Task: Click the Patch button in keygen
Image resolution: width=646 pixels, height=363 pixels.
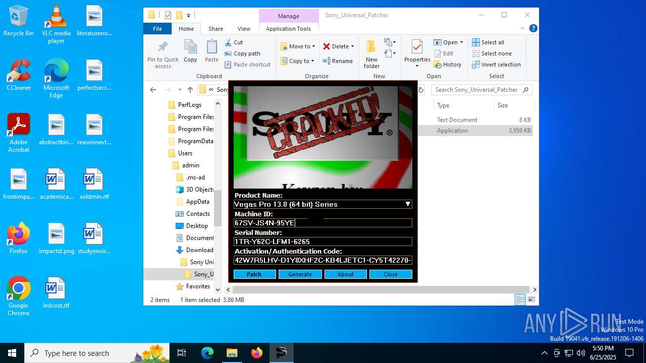Action: (x=254, y=274)
